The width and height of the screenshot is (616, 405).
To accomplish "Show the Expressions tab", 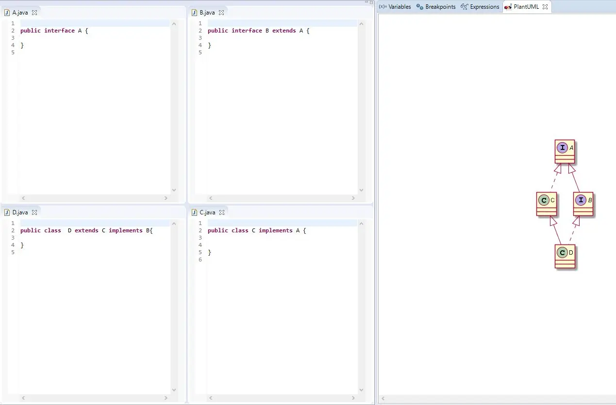I will click(x=480, y=7).
